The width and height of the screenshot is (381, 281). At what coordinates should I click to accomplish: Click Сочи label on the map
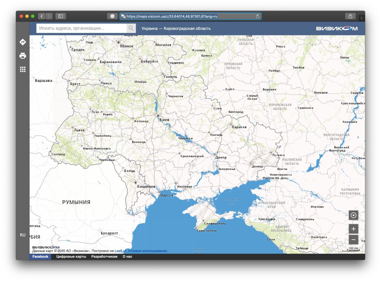click(271, 240)
